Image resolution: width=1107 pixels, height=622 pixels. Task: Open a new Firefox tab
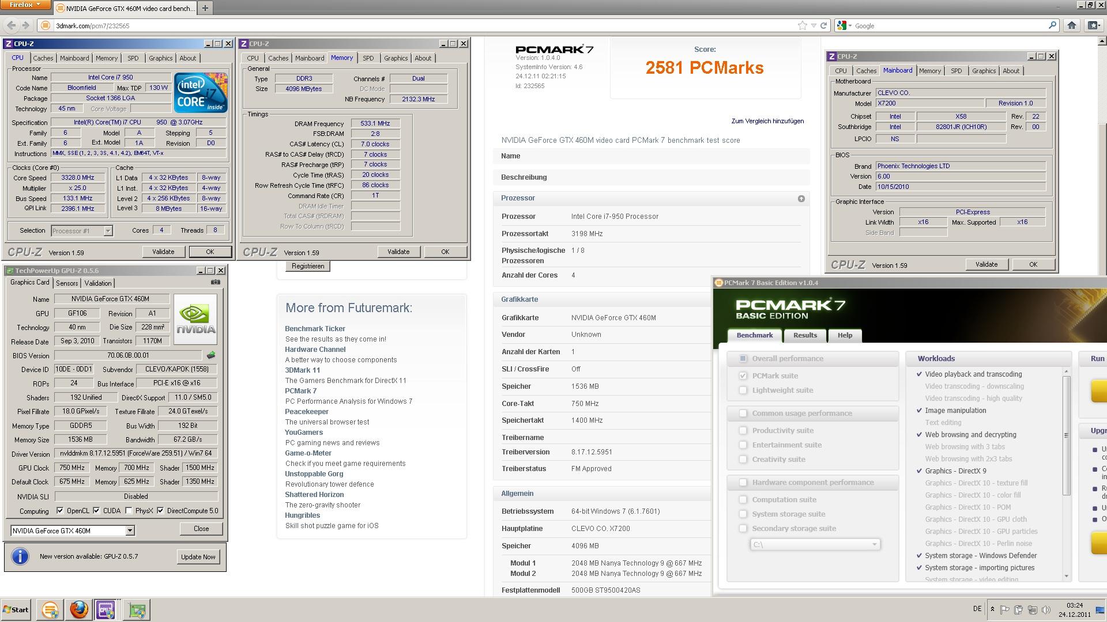(x=205, y=8)
